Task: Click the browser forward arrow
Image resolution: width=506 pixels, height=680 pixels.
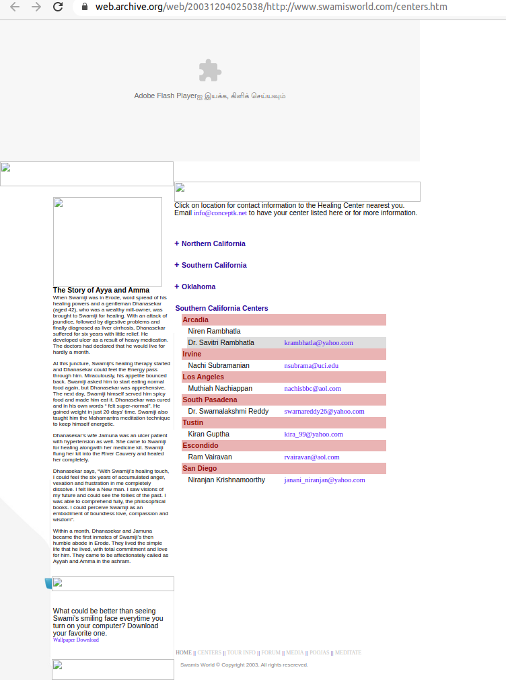Action: pyautogui.click(x=36, y=7)
